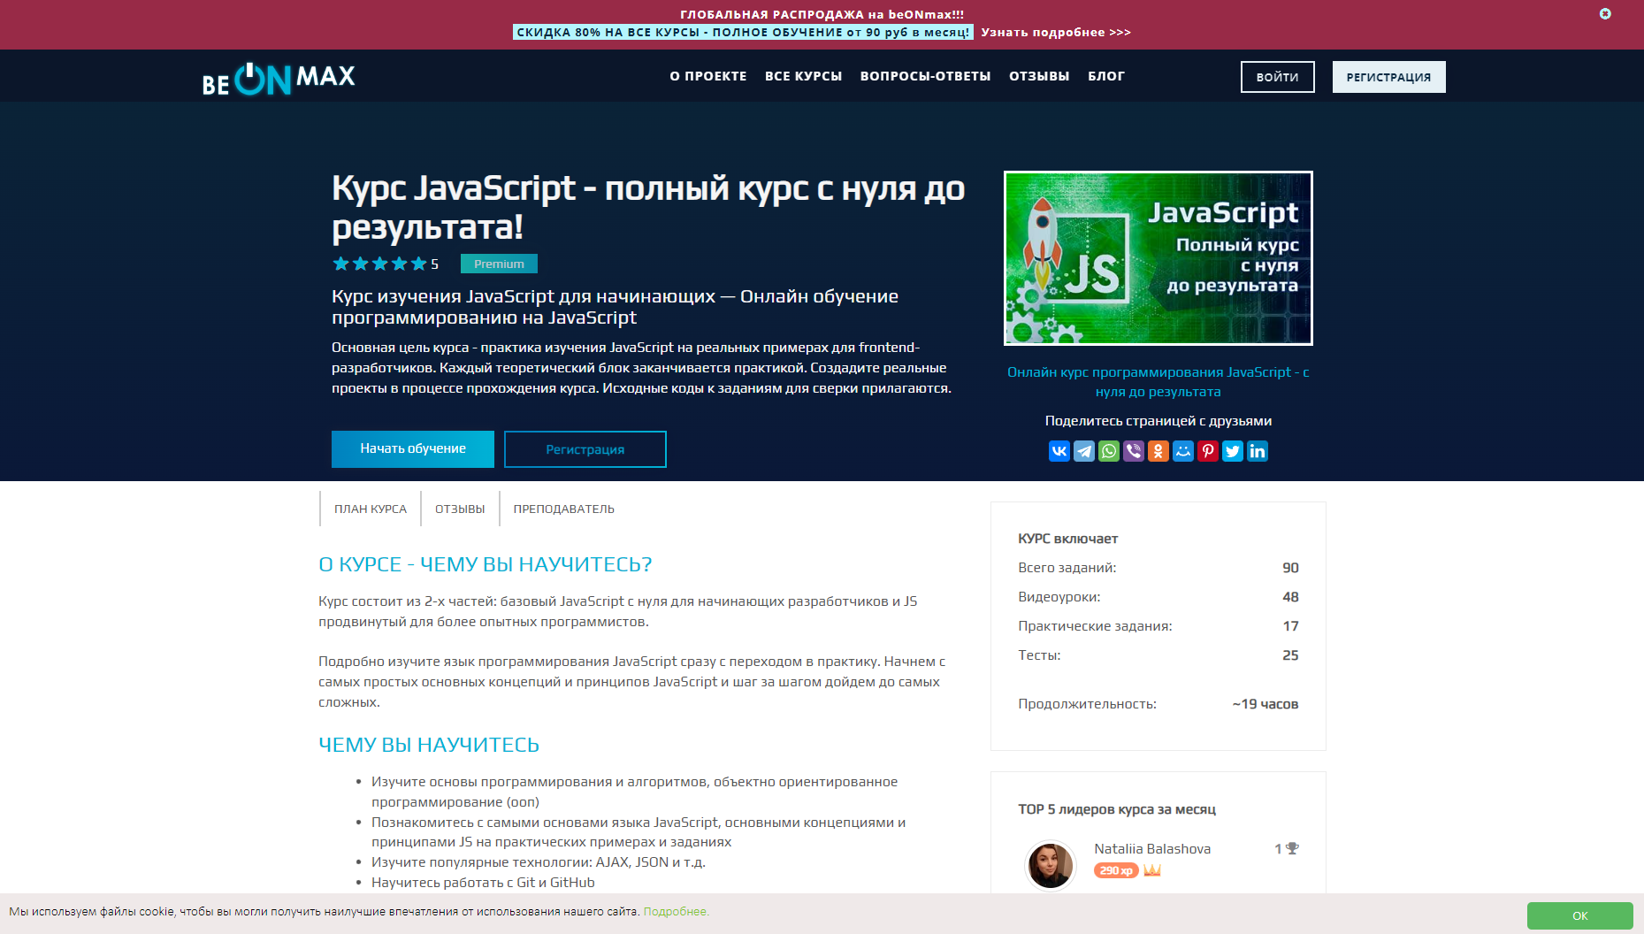This screenshot has height=934, width=1644.
Task: Click the Nataliia Balashova name
Action: coord(1152,849)
